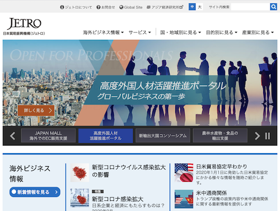The height and width of the screenshot is (211, 280).
Task: Click coronavirus thumbnail next to 感染拡大の影響
Action: point(80,173)
